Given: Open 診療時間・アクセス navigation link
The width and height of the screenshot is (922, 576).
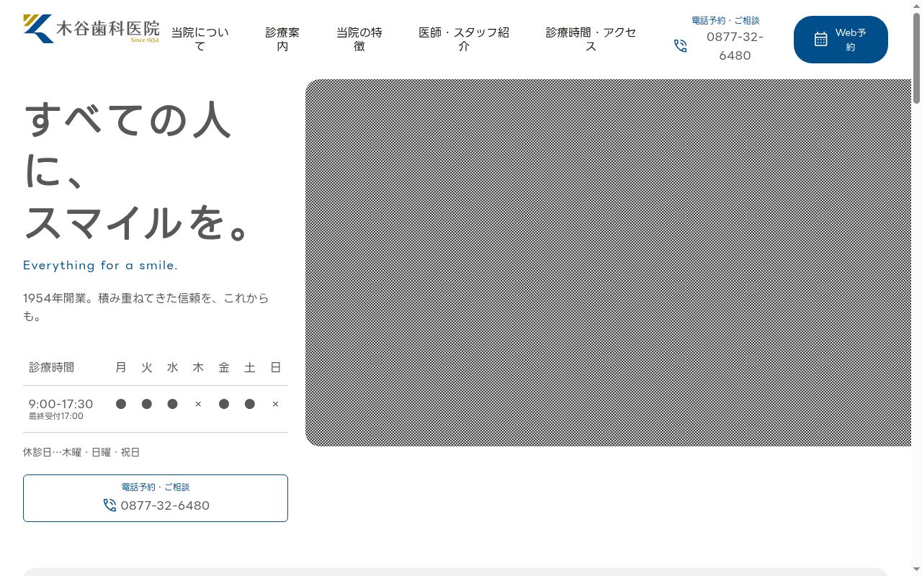Looking at the screenshot, I should pos(591,39).
